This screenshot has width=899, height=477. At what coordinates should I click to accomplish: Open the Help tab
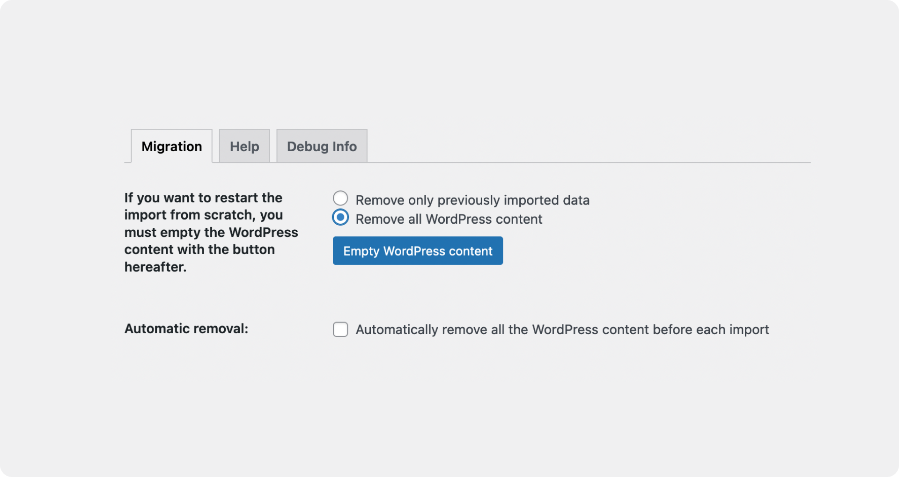coord(244,146)
